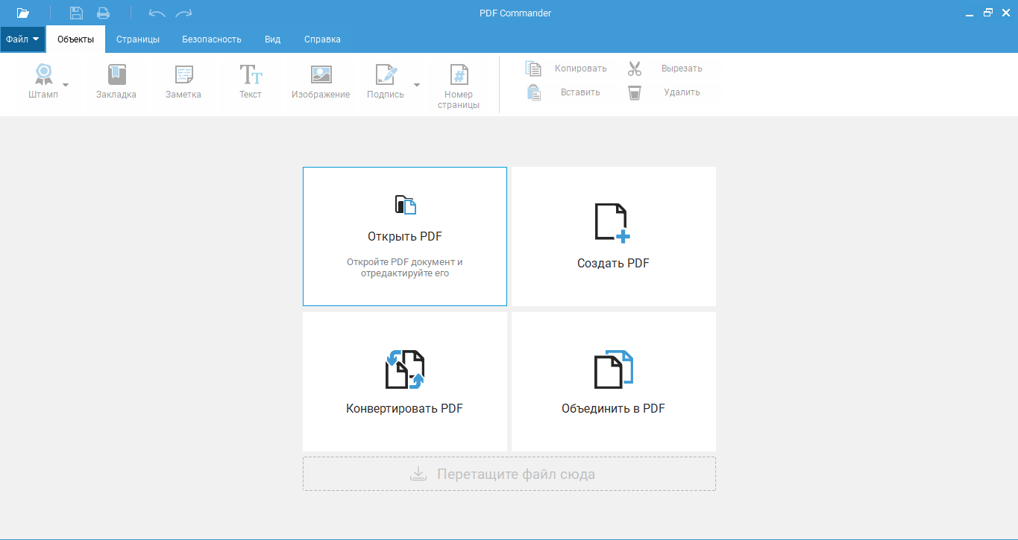Click the Открыть PDF tile title
1018x540 pixels.
(405, 237)
